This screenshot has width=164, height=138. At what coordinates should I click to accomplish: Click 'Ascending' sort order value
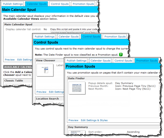click(x=133, y=132)
